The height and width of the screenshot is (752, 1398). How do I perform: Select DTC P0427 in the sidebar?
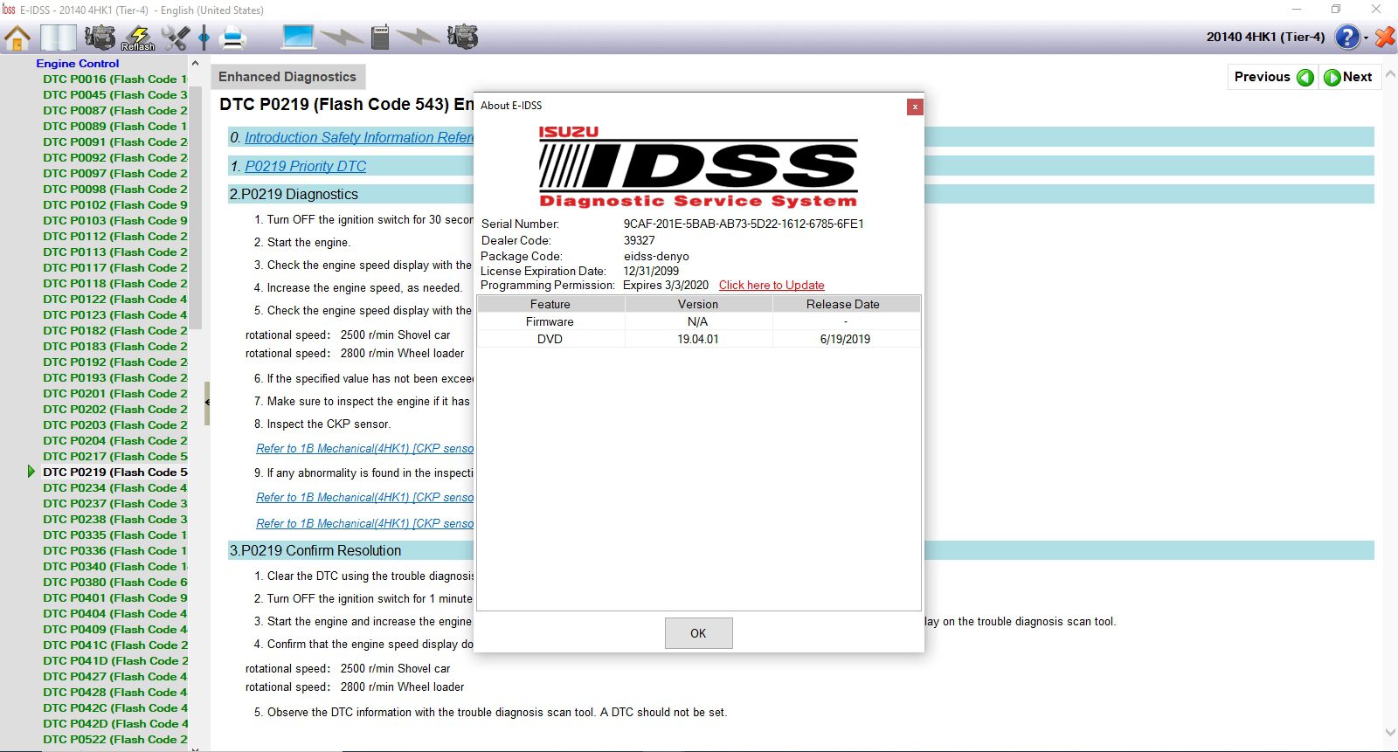pyautogui.click(x=115, y=676)
